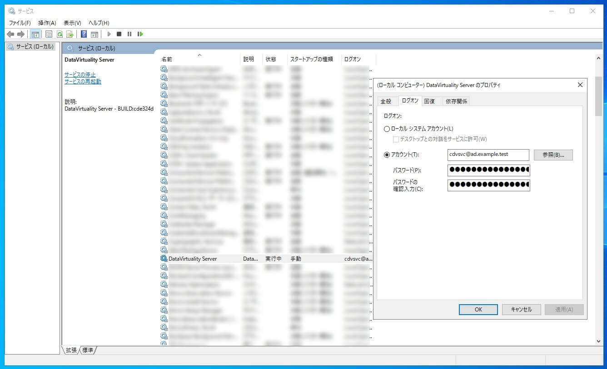Maximize the サービス window
This screenshot has height=369, width=607.
click(x=572, y=11)
